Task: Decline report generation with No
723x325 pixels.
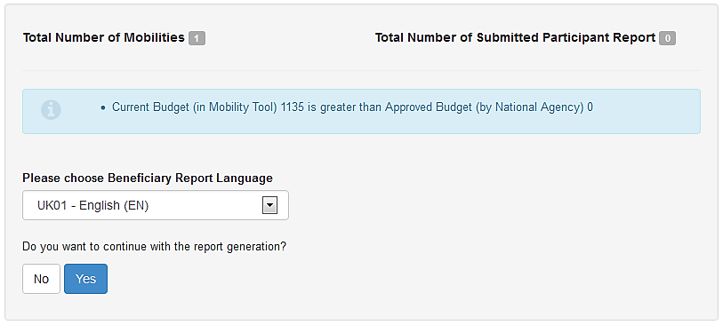Action: coord(41,279)
